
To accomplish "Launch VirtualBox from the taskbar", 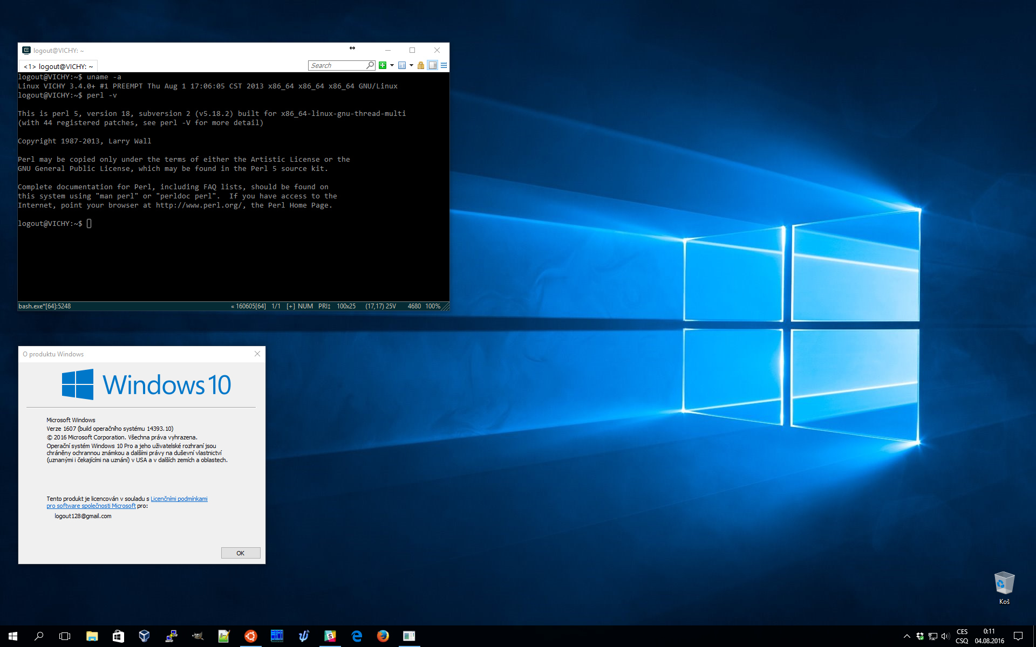I will (x=144, y=636).
